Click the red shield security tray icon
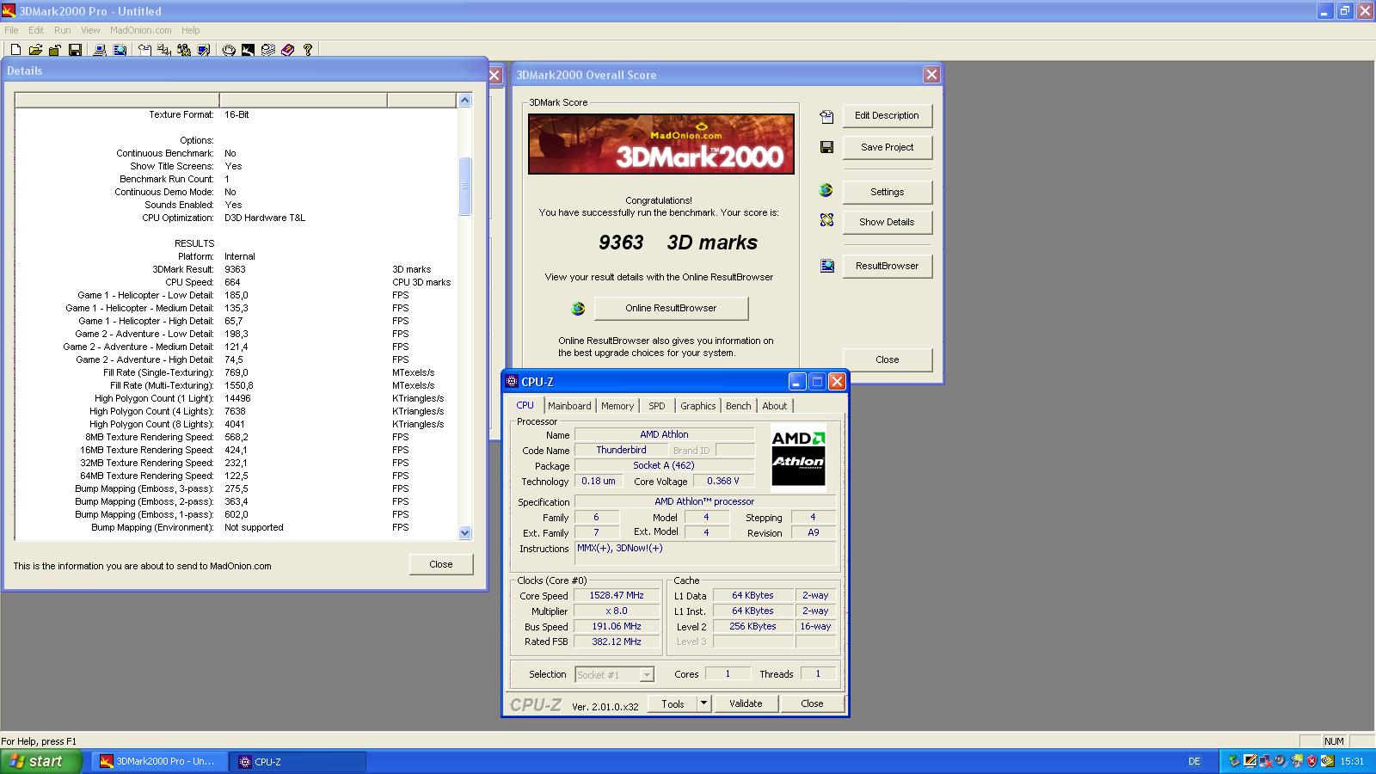This screenshot has height=774, width=1376. point(1311,761)
